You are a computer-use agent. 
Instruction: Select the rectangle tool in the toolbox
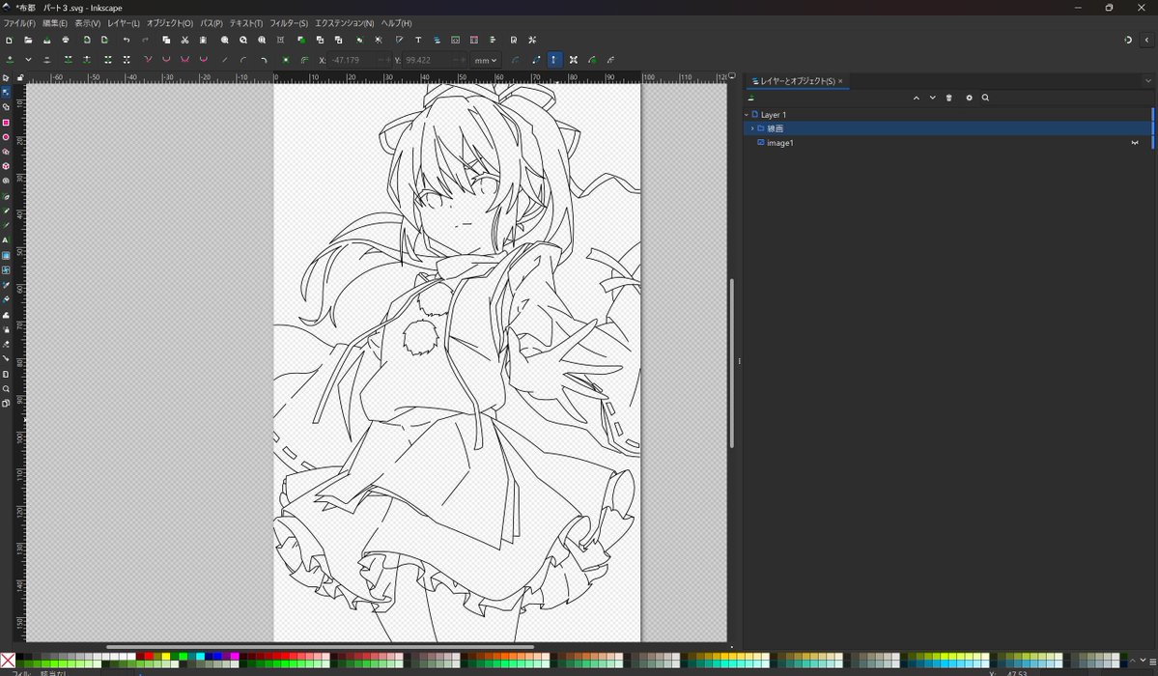pyautogui.click(x=6, y=123)
